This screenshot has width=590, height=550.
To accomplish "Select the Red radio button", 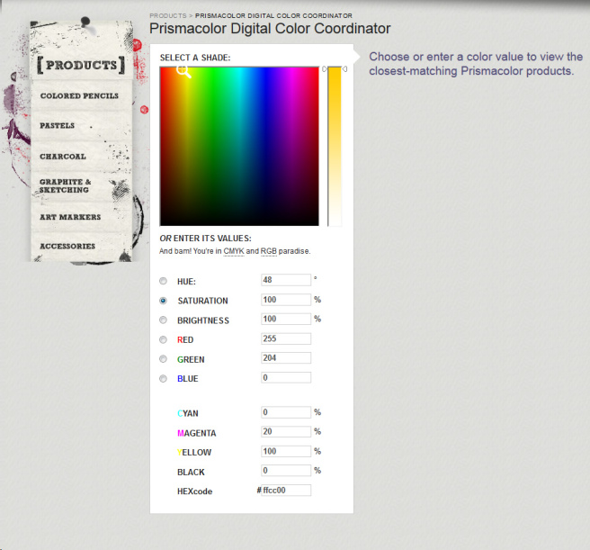I will point(163,339).
